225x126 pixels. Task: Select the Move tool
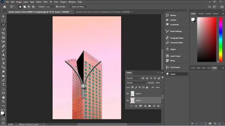click(3, 16)
